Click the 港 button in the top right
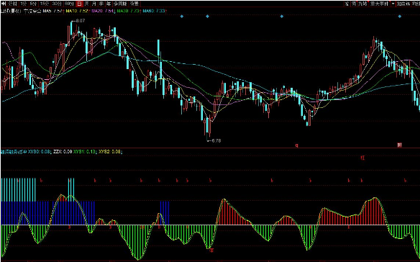 click(x=347, y=4)
